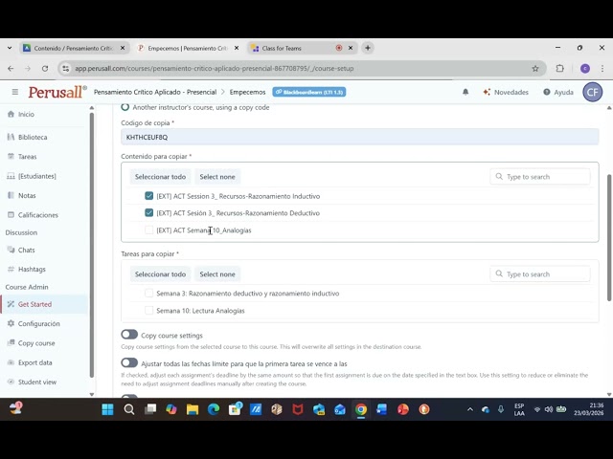Open browser extensions puzzle icon
The height and width of the screenshot is (459, 613).
pyautogui.click(x=559, y=68)
